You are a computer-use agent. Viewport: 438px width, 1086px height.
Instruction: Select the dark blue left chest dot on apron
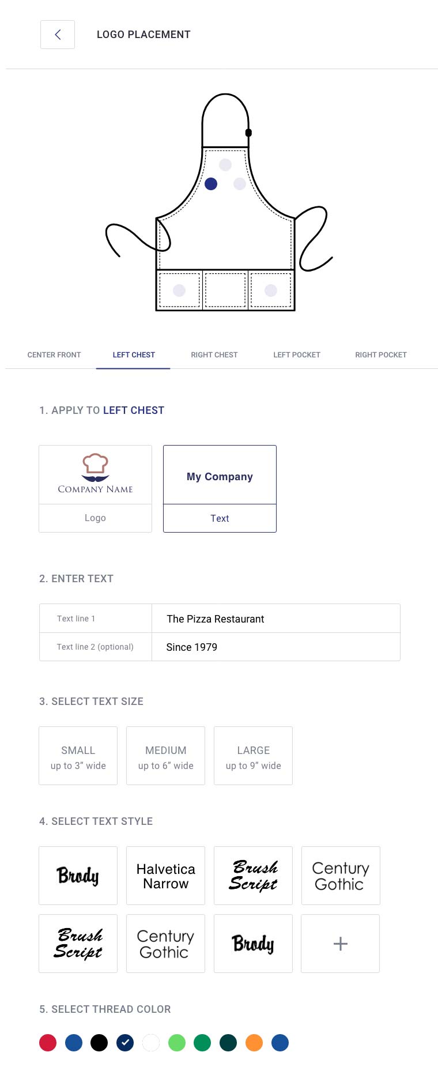(211, 184)
